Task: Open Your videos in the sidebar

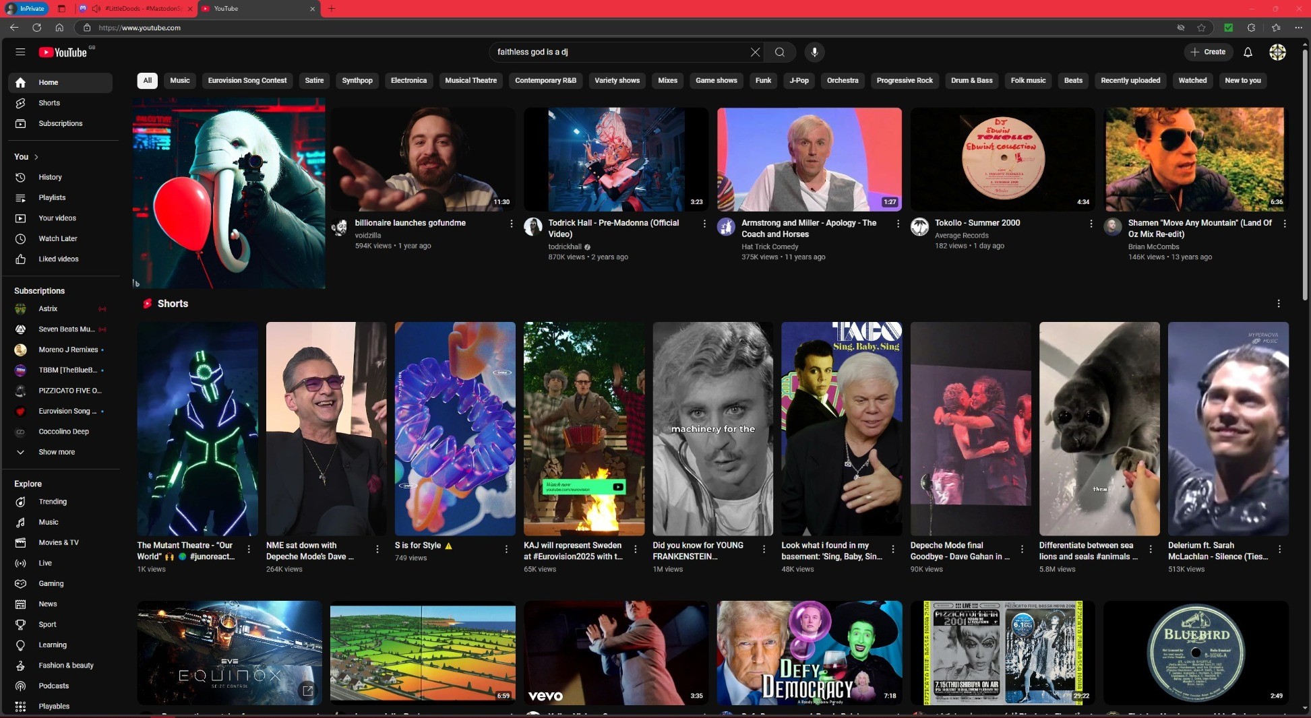Action: tap(60, 218)
